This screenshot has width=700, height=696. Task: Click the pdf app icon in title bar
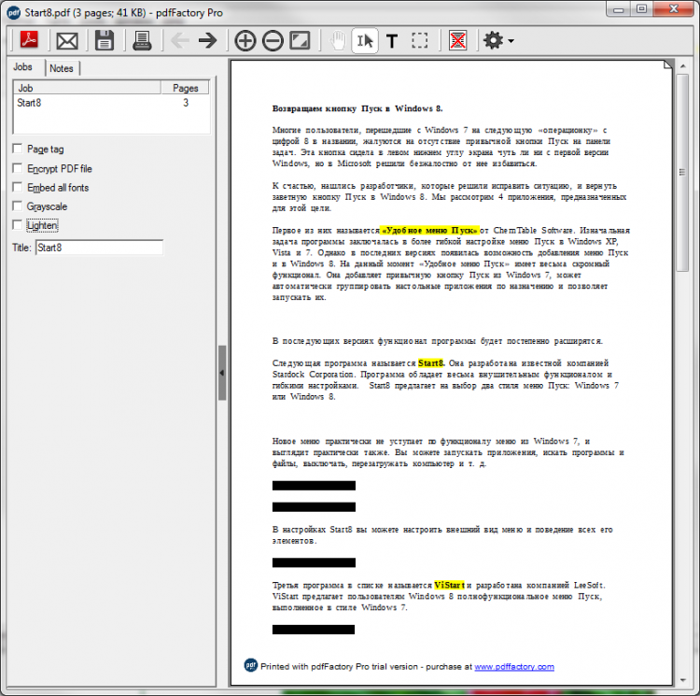14,12
